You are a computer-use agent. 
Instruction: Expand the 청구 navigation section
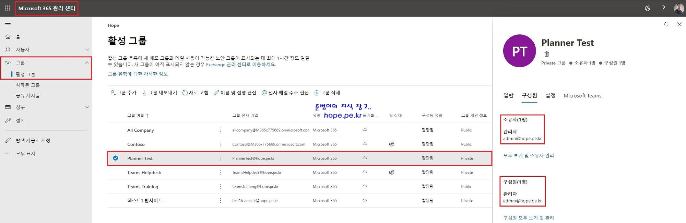[46, 107]
